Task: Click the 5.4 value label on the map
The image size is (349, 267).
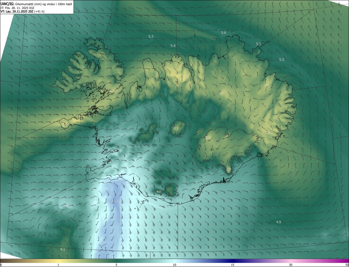Action: tap(173, 46)
